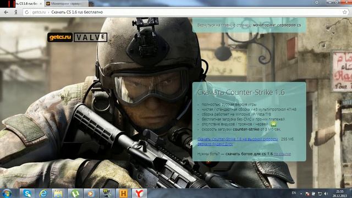Click the green smiley icon after 'червей'
The width and height of the screenshot is (352, 198).
pyautogui.click(x=273, y=124)
